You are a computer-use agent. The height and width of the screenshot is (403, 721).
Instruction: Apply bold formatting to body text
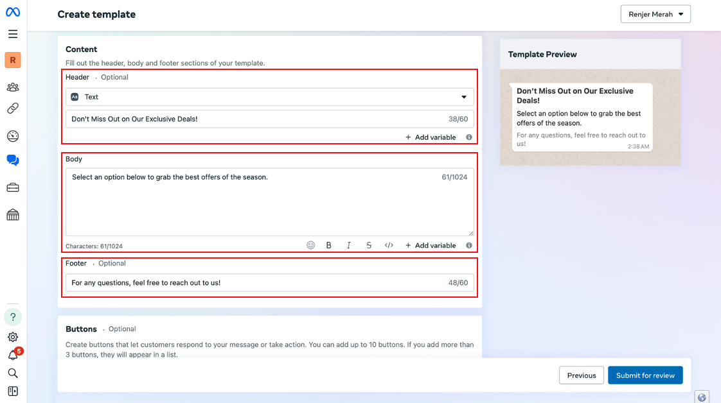(329, 245)
